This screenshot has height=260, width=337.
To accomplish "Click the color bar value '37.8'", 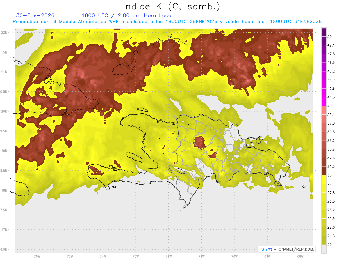I will tap(331, 123).
